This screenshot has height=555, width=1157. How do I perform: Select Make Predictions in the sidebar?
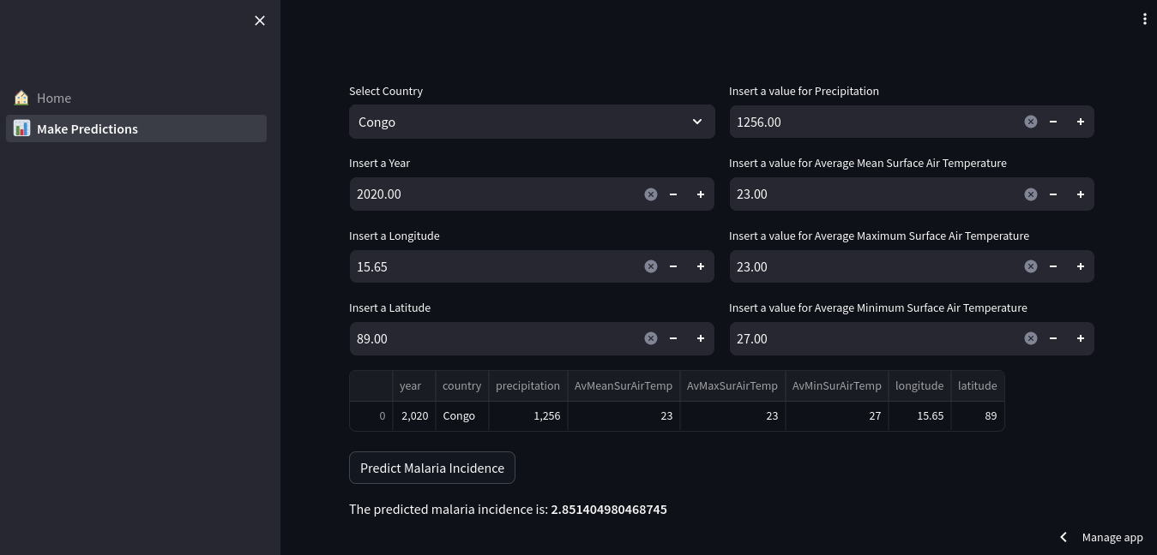(87, 128)
